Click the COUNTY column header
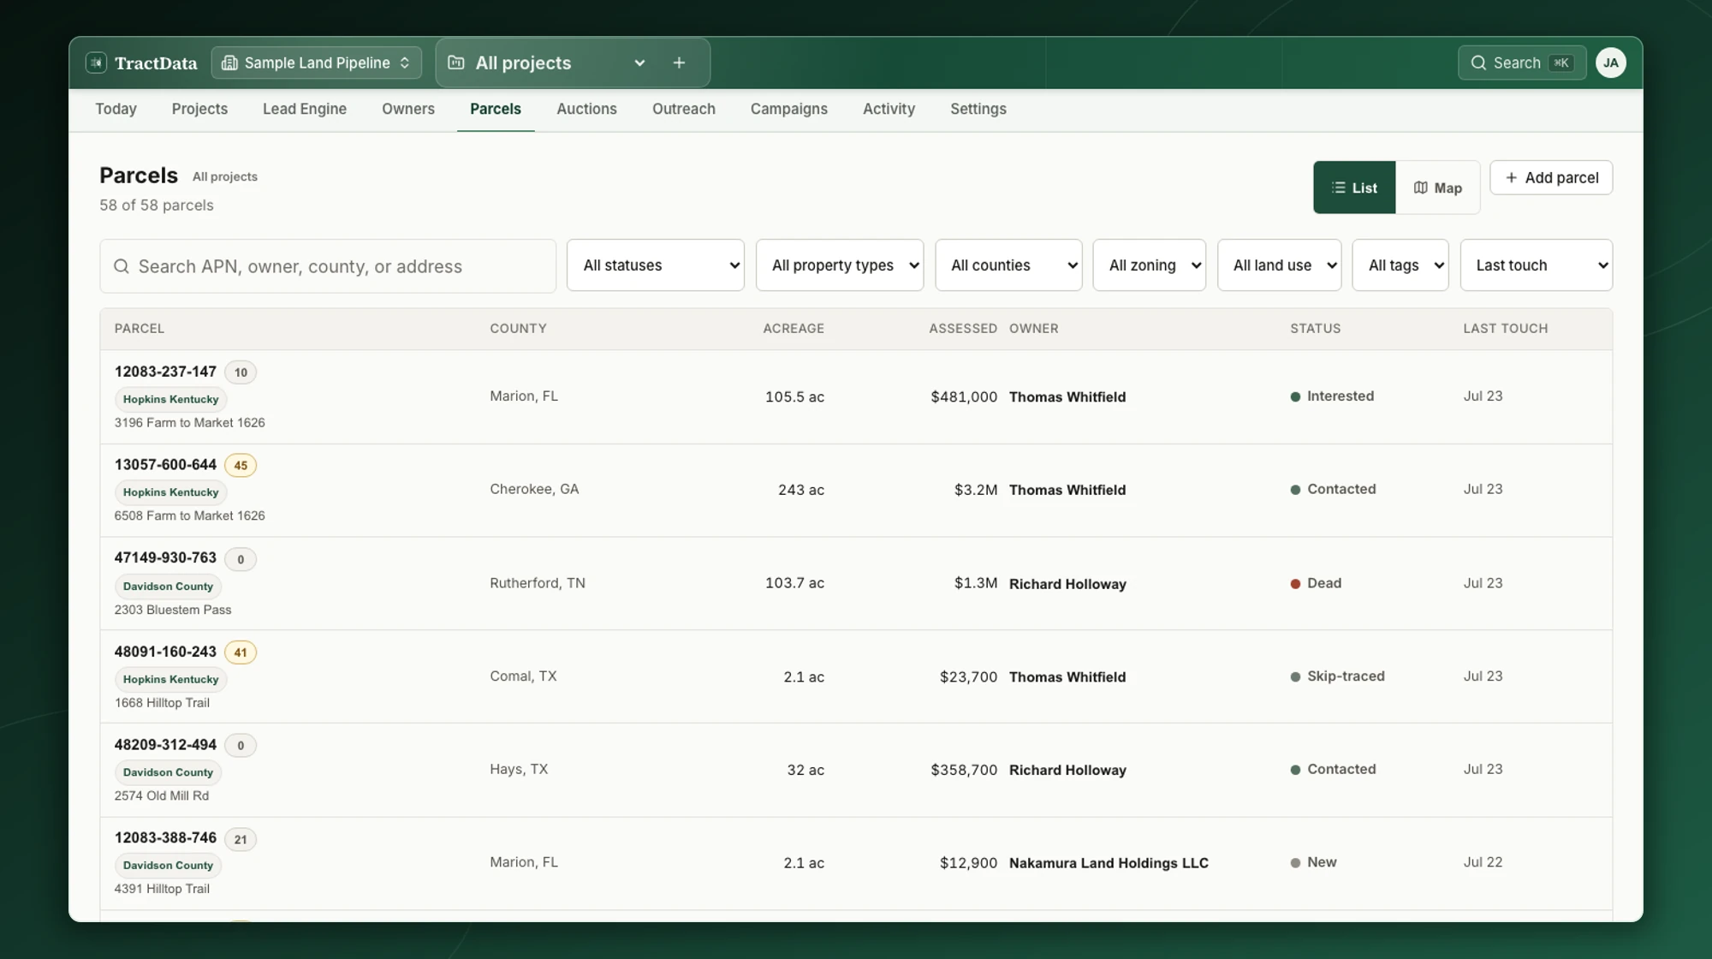 (518, 329)
